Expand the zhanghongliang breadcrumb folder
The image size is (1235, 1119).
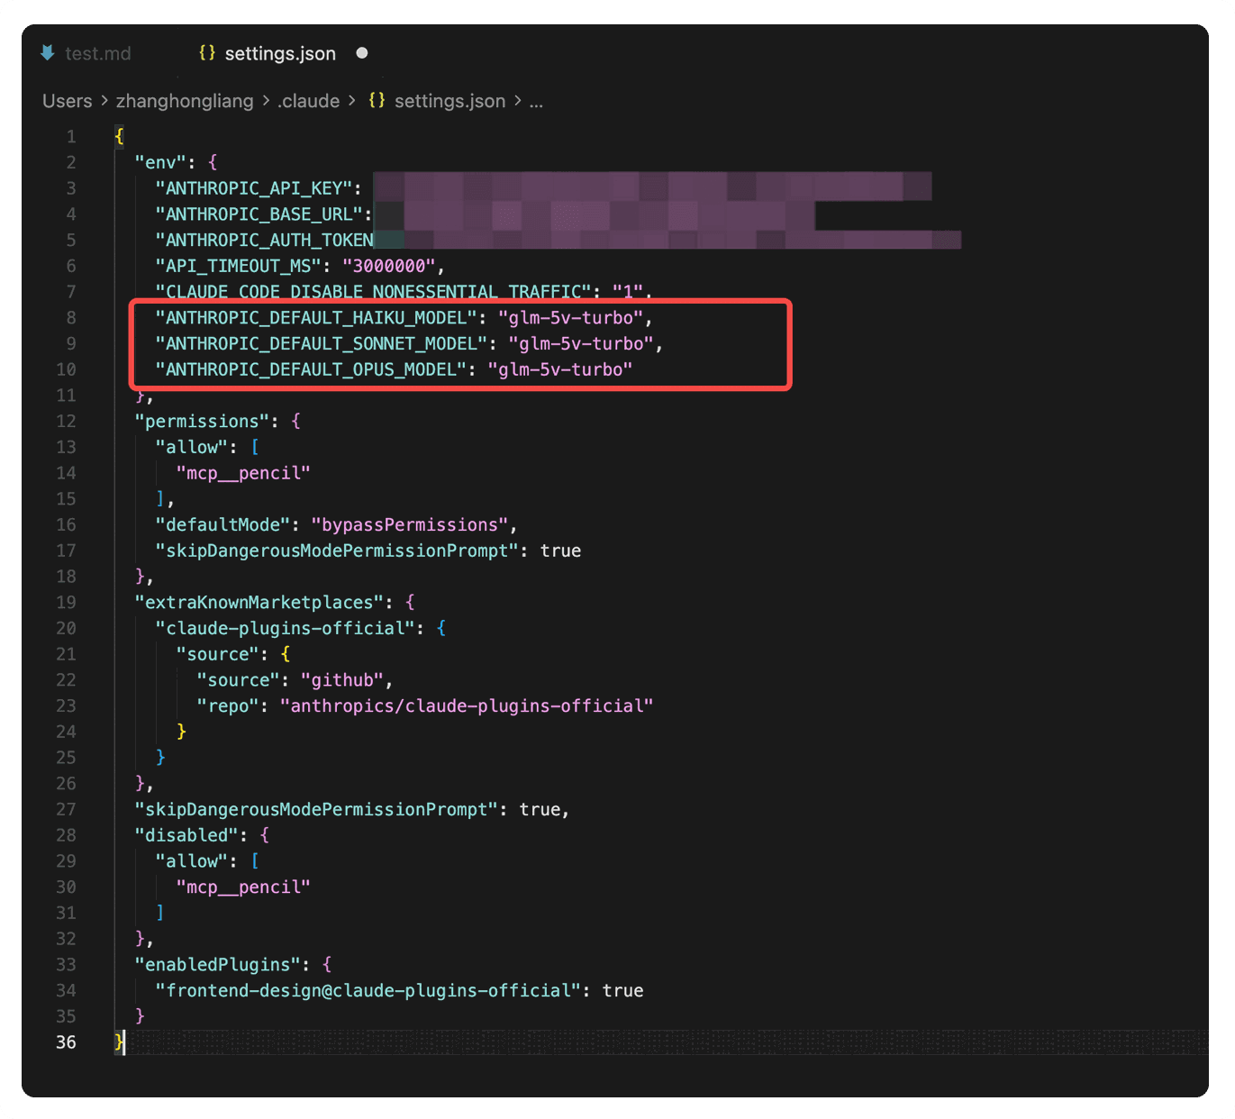[x=185, y=101]
